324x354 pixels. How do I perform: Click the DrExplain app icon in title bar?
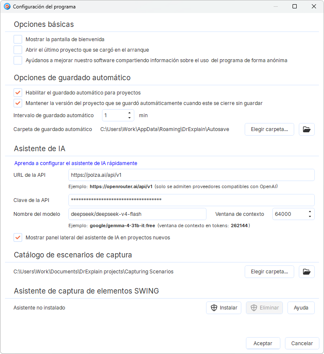(x=7, y=7)
